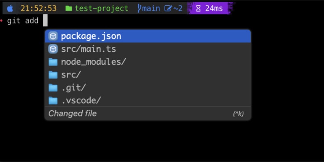The image size is (324, 162).
Task: Click the test-project directory name
Action: (101, 8)
